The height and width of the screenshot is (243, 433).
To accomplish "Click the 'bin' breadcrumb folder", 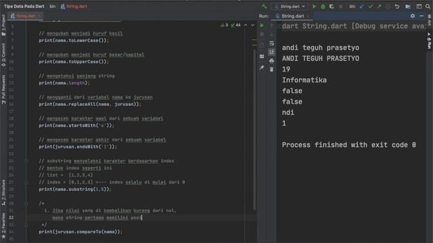I will pyautogui.click(x=53, y=6).
